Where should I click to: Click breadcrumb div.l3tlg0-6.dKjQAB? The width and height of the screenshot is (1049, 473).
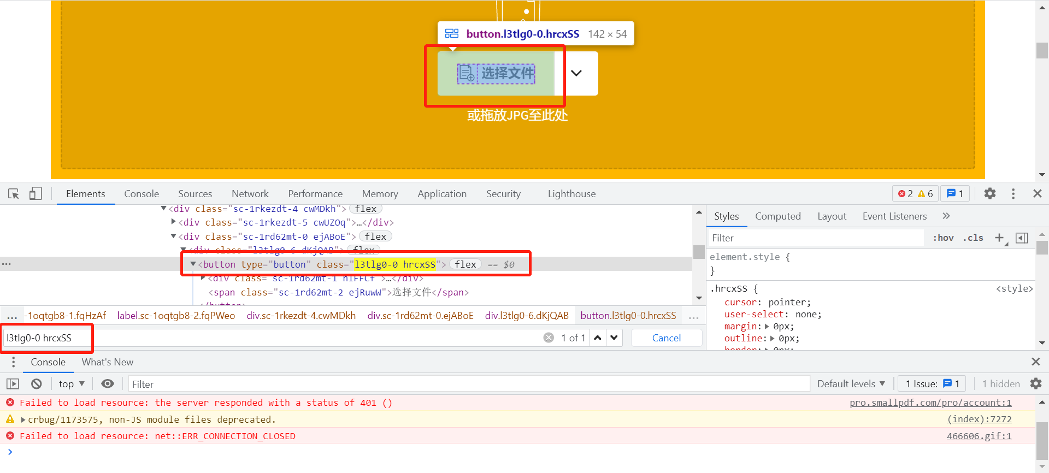(527, 316)
